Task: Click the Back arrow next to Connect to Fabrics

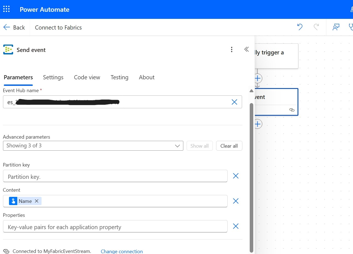Action: (x=7, y=27)
